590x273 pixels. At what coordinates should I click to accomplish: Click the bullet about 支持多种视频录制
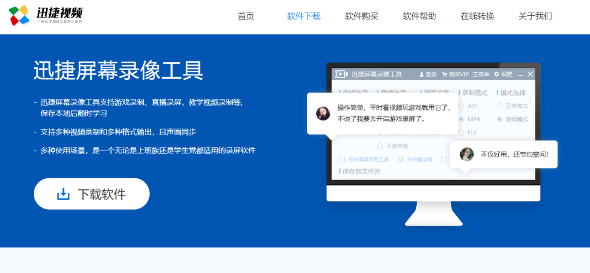click(118, 132)
